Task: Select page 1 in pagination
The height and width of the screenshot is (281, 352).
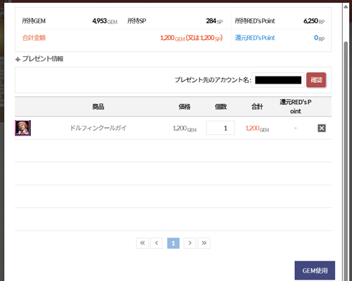Action: (x=173, y=243)
